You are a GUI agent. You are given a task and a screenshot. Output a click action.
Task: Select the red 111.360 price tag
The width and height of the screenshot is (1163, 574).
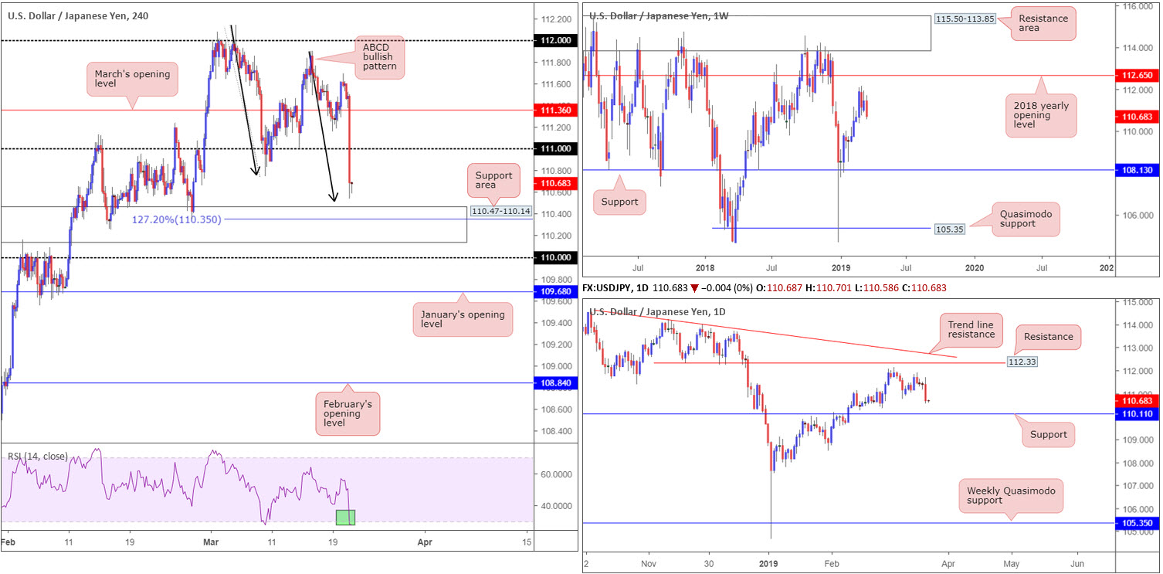[x=556, y=110]
